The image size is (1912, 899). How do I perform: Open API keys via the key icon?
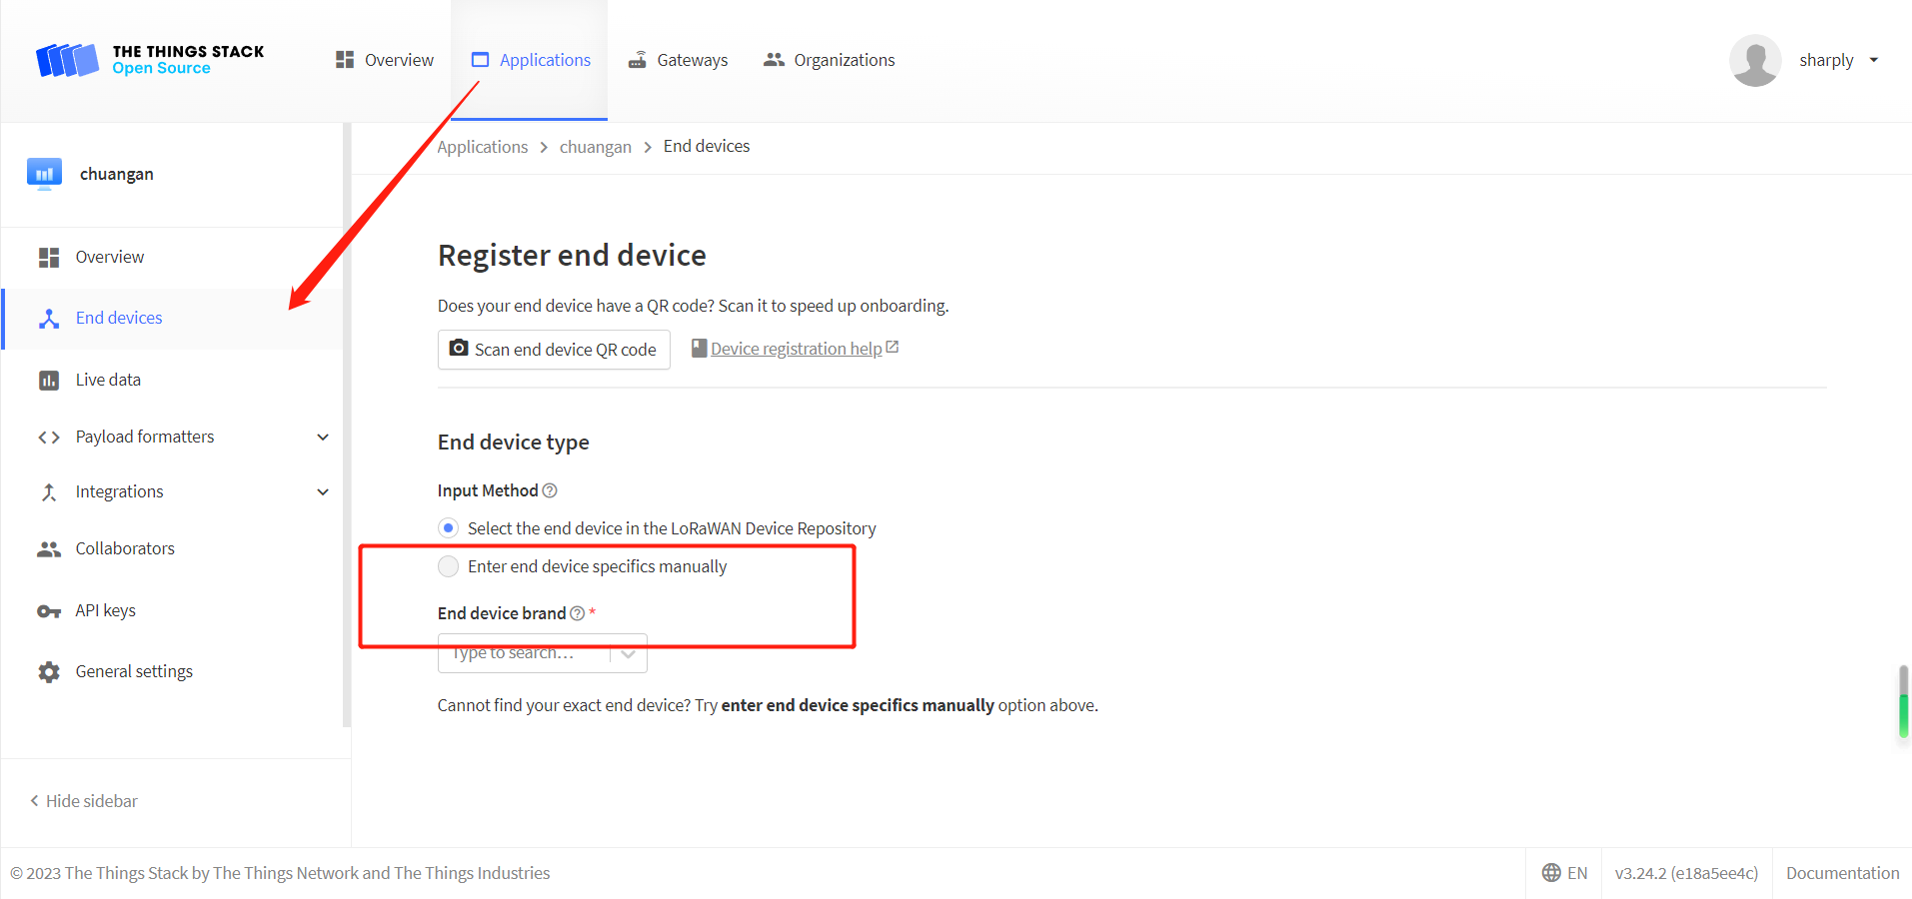tap(48, 611)
